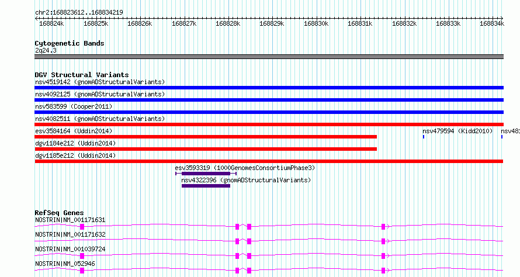The height and width of the screenshot is (277, 520).
Task: Select the blue bar for variant nsv583599
Action: click(x=269, y=112)
